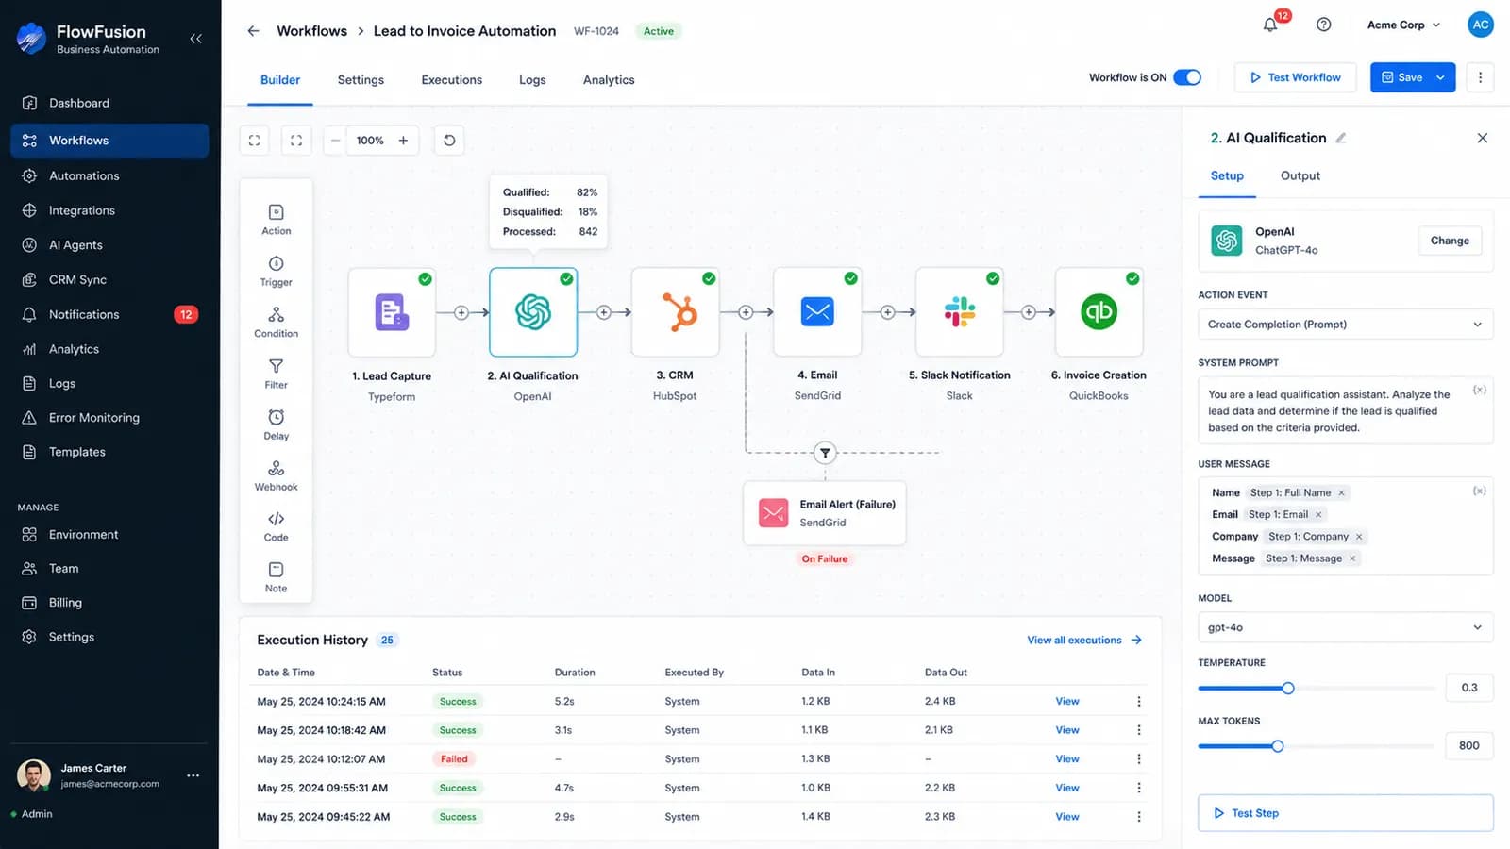Click the fit-to-screen canvas icon
Viewport: 1510px width, 849px height.
255,141
